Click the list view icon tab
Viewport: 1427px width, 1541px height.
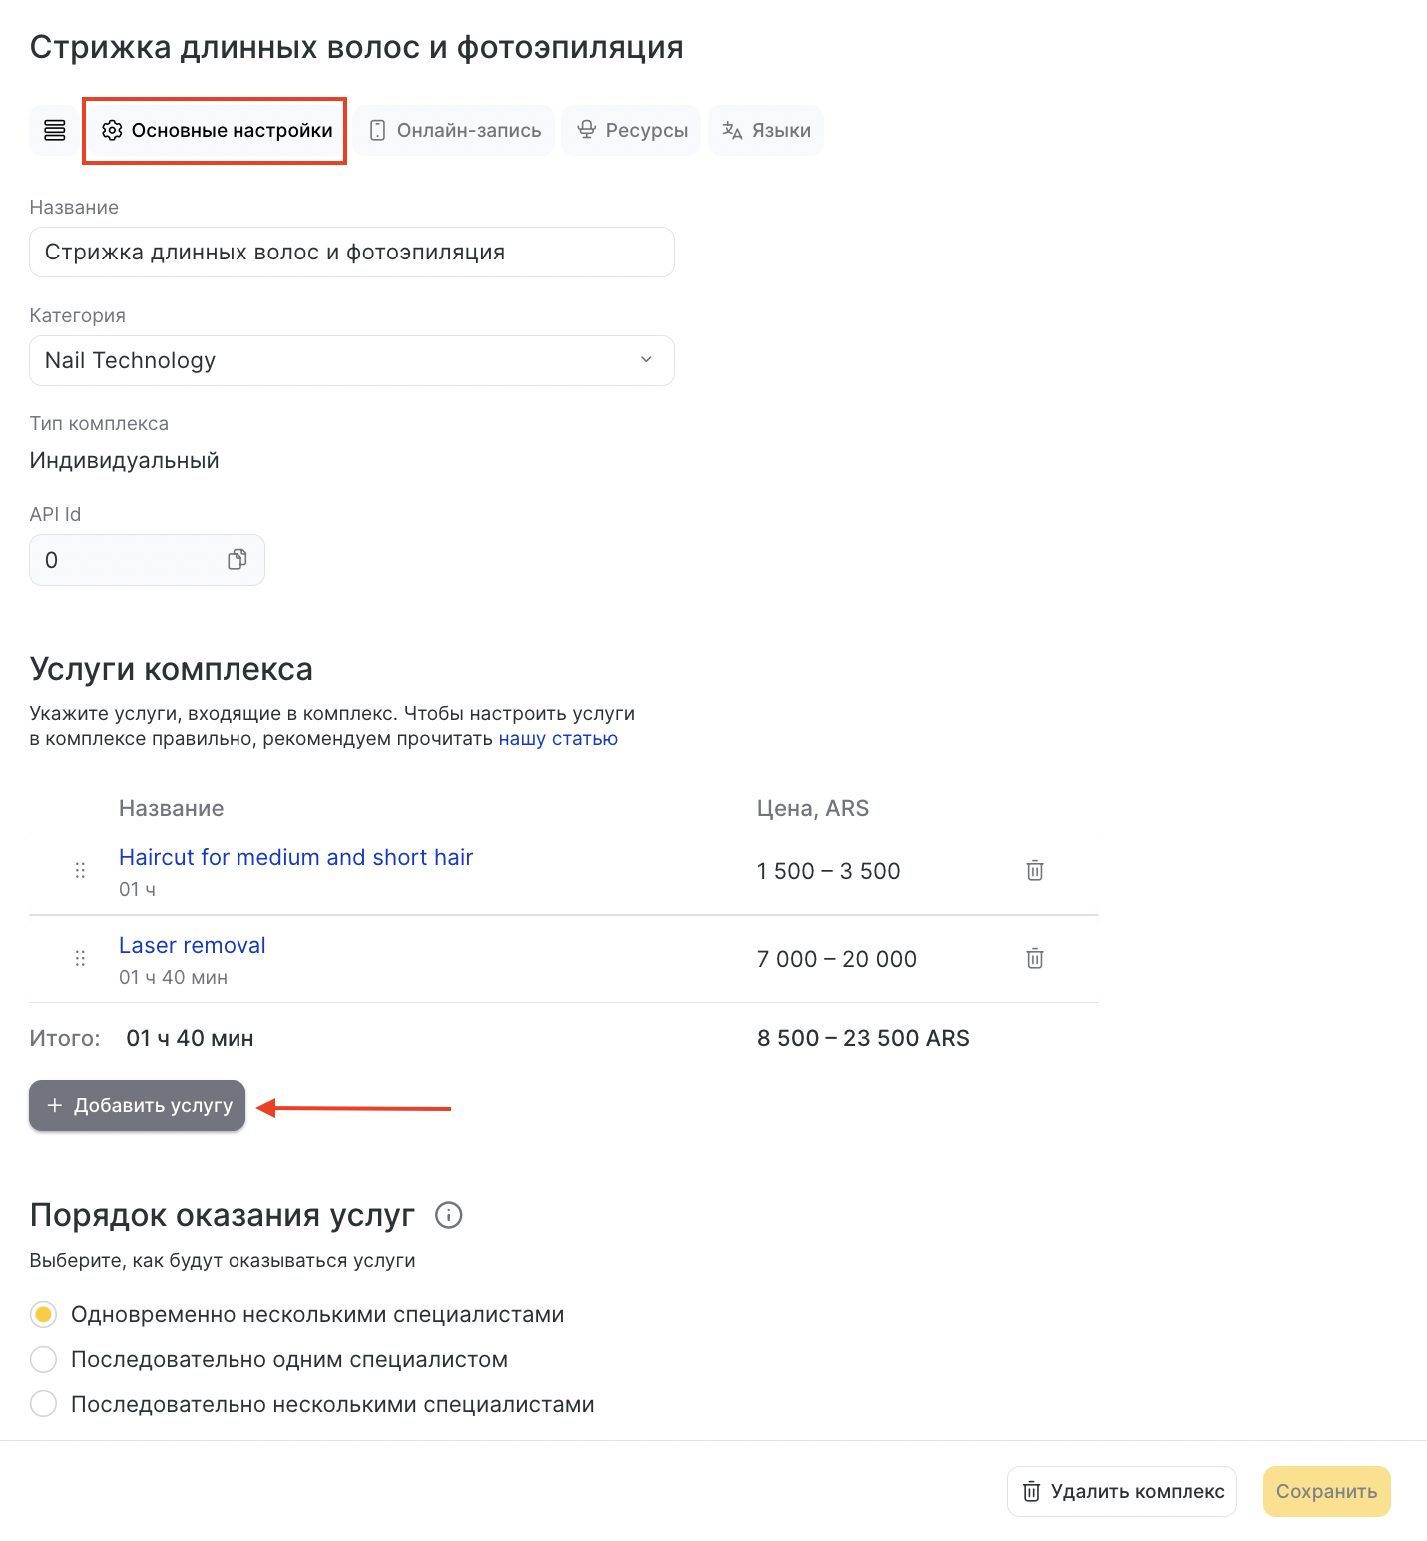(55, 130)
